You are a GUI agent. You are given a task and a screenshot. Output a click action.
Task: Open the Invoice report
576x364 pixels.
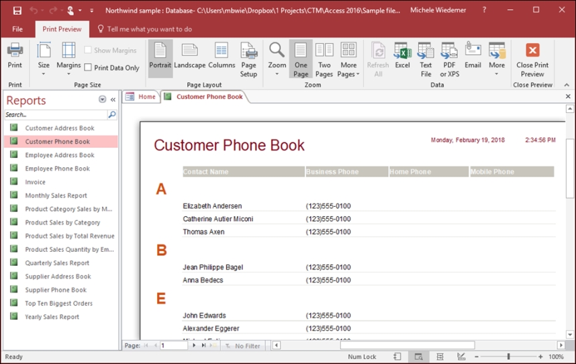(36, 182)
